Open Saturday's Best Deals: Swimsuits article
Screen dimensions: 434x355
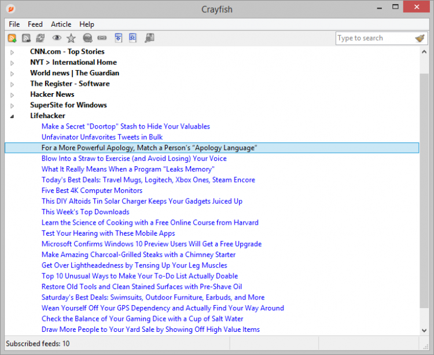153,298
